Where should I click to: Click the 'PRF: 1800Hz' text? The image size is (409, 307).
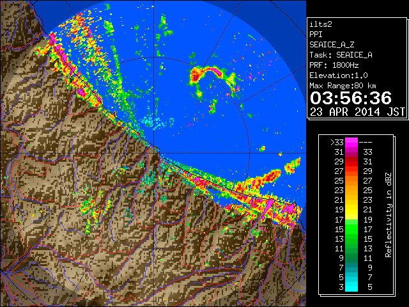[x=334, y=65]
